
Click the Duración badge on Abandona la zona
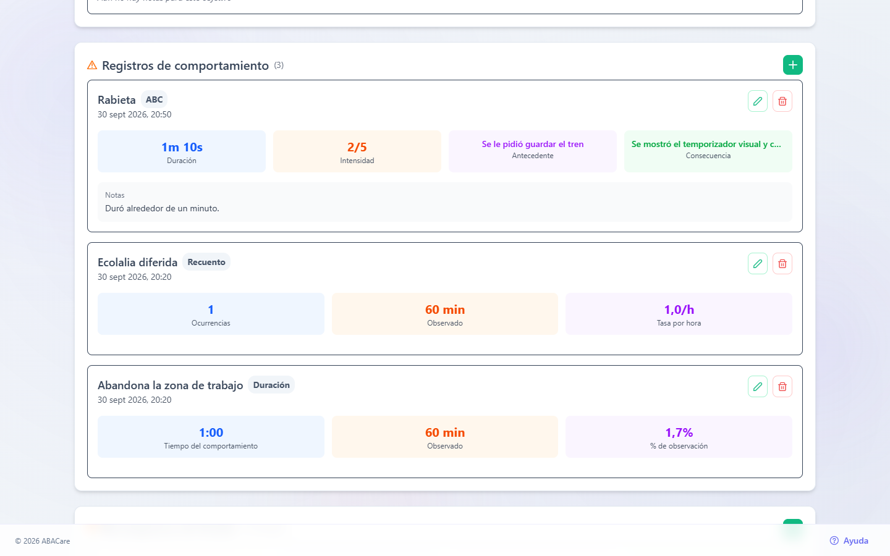click(271, 385)
